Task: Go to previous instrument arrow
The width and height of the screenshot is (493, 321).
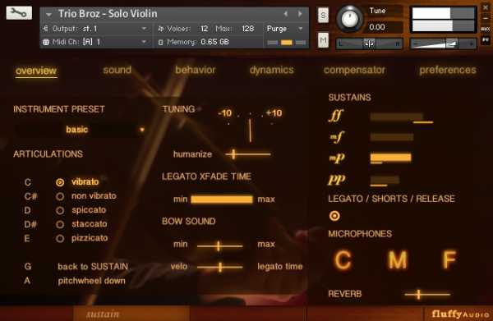Action: click(x=286, y=14)
